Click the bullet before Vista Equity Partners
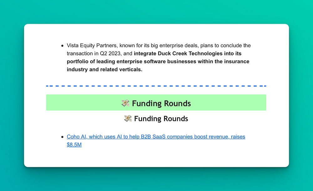Viewport: 313px width, 191px height. click(62, 46)
